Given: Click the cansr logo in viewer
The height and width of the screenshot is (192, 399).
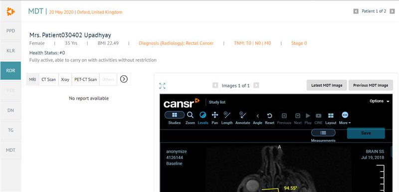Looking at the screenshot, I should (x=182, y=103).
